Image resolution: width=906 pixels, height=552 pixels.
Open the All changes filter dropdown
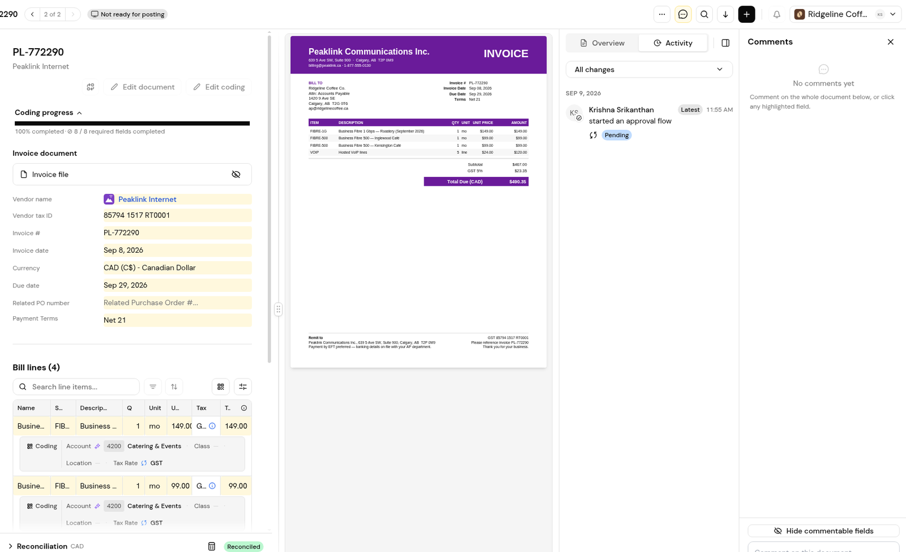pos(649,70)
